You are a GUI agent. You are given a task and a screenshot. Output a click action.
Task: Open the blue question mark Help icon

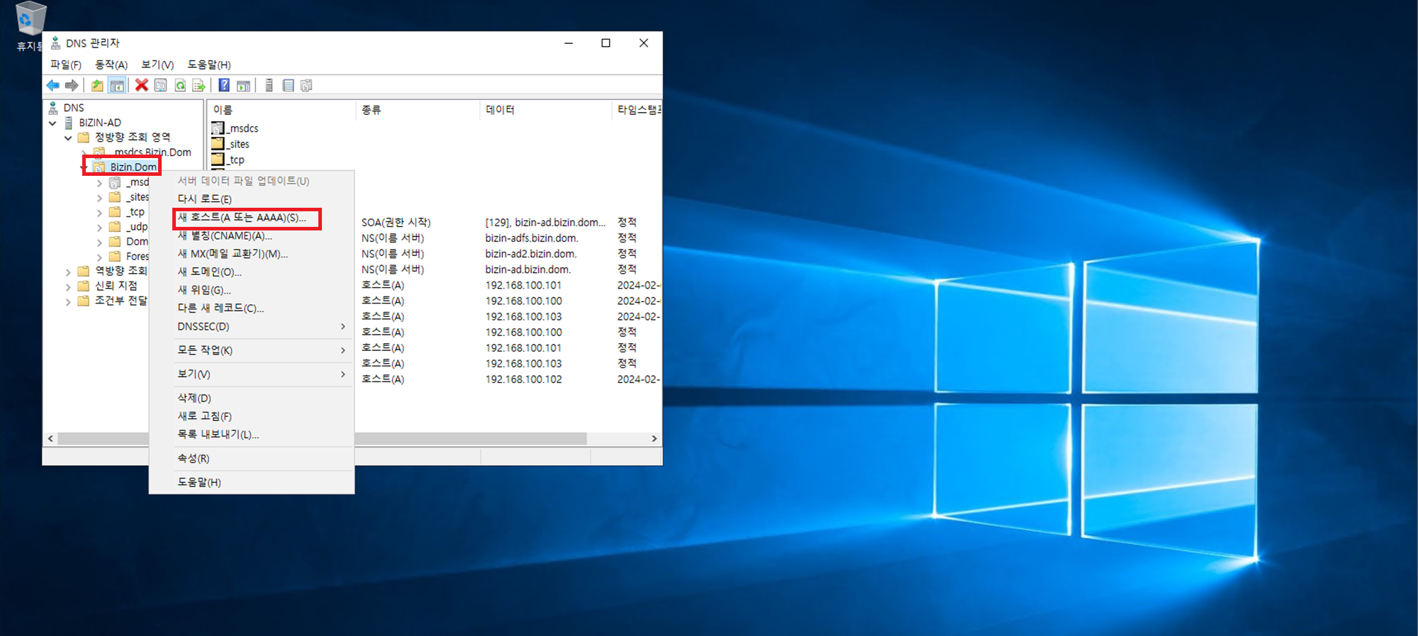tap(224, 86)
